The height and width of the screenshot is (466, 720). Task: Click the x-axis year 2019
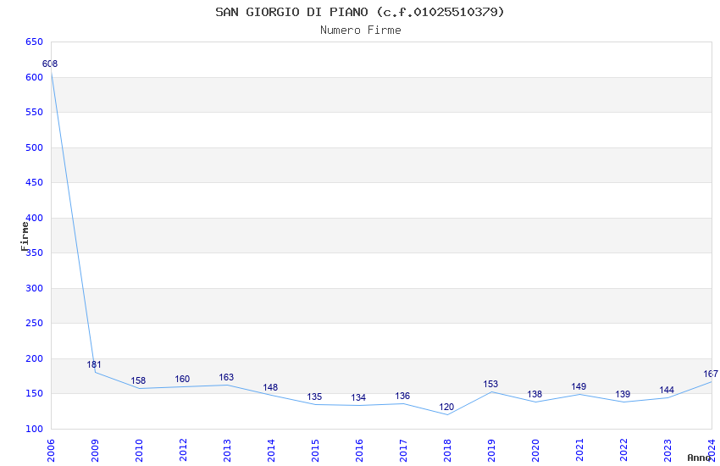click(492, 451)
